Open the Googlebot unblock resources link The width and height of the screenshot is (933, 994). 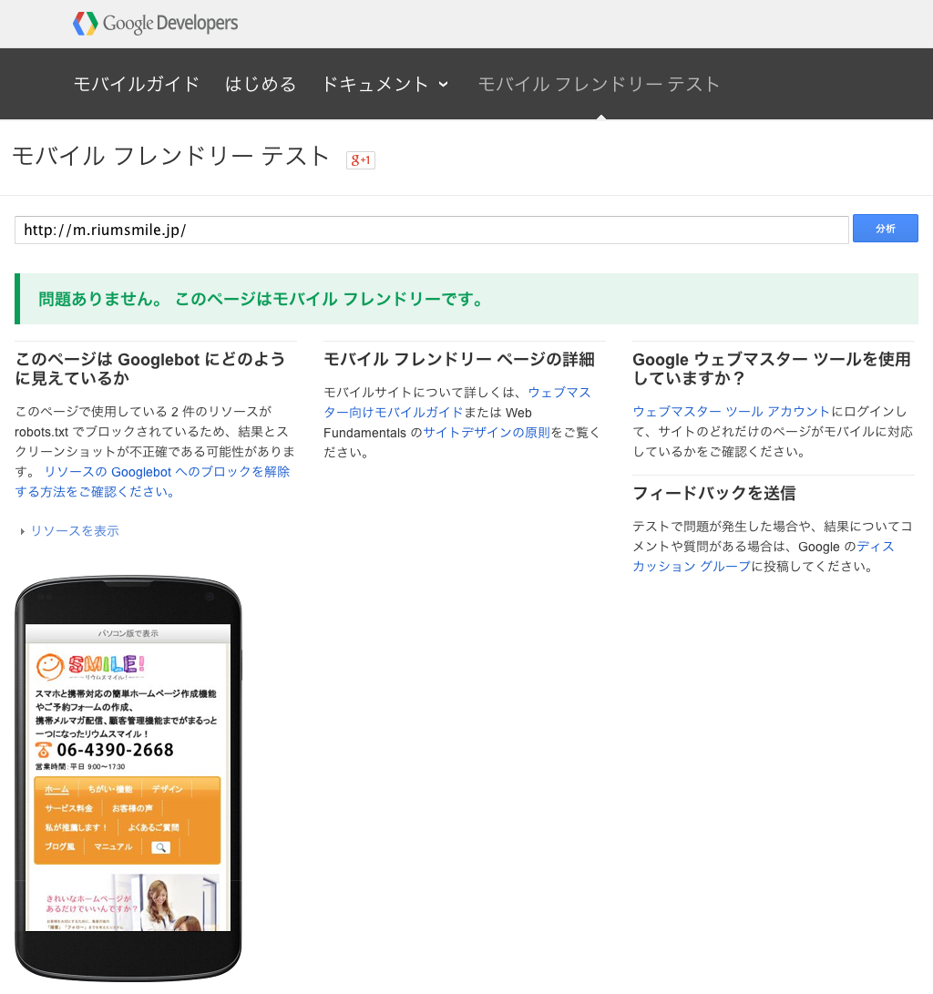[152, 482]
